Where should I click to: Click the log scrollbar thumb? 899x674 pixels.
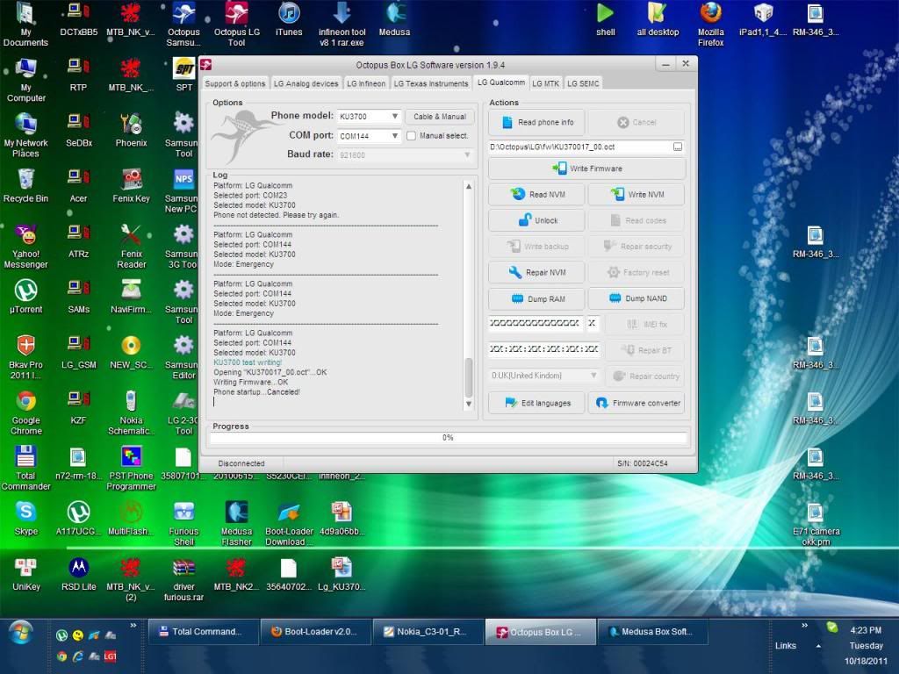coord(469,377)
